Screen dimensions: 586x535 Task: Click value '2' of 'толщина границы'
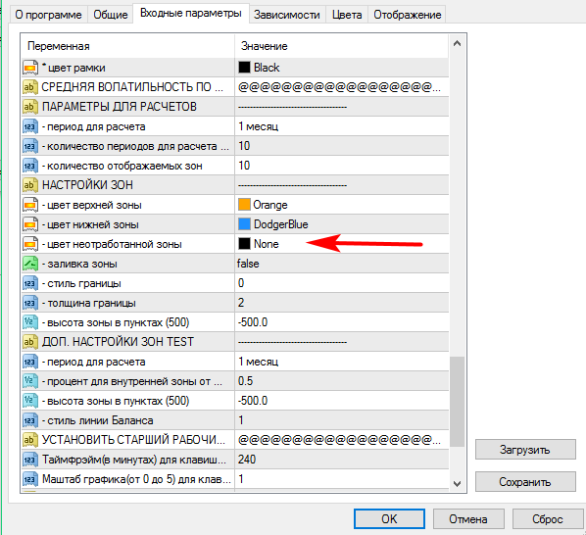tap(241, 303)
